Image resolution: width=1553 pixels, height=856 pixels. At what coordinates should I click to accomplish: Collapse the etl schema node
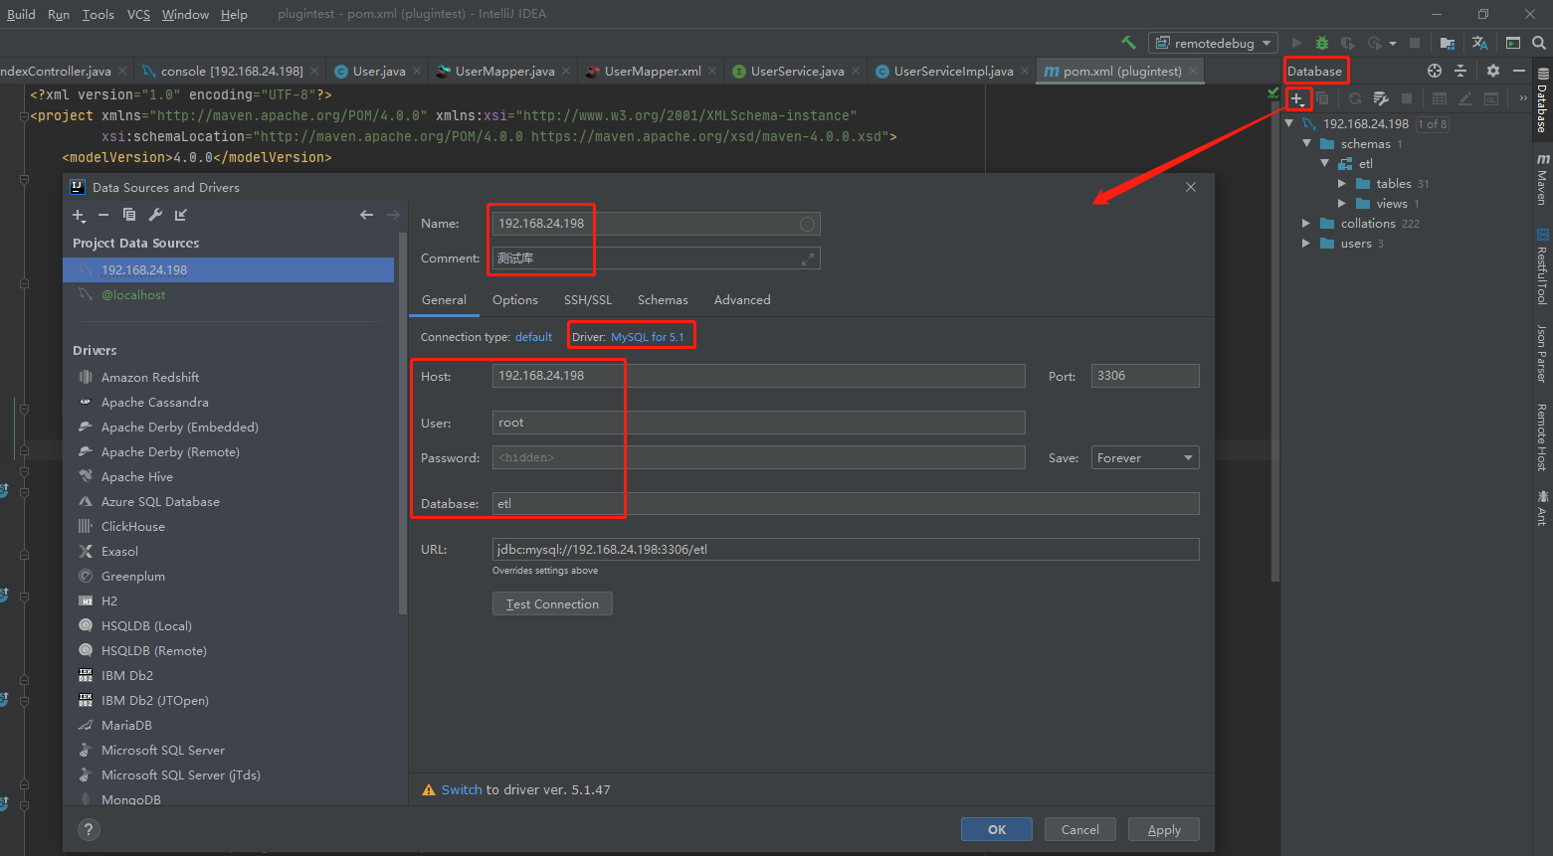tap(1324, 163)
